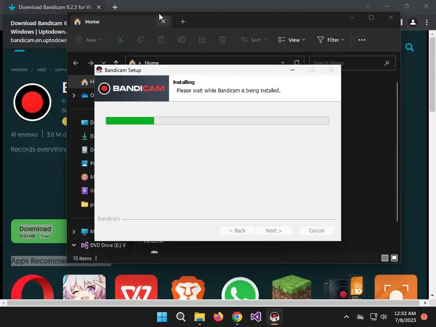Launch Firefox from taskbar
436x327 pixels.
click(218, 317)
